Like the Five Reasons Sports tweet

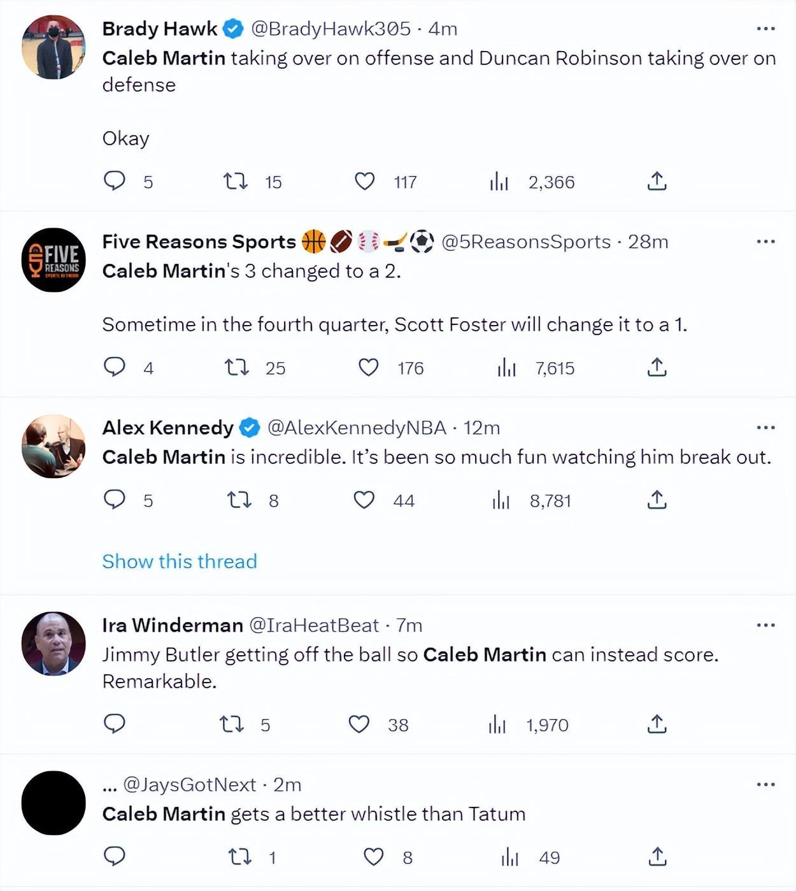point(369,368)
